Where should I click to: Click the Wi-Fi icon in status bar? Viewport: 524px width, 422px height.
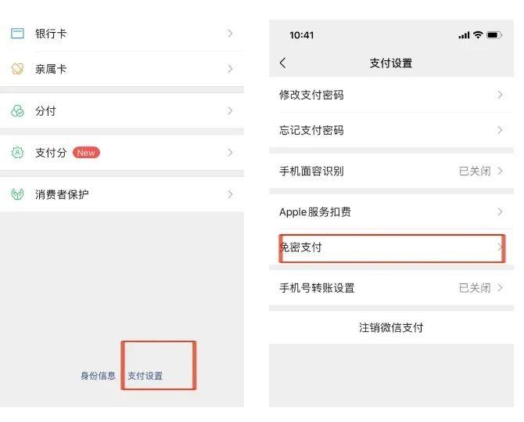[x=478, y=35]
